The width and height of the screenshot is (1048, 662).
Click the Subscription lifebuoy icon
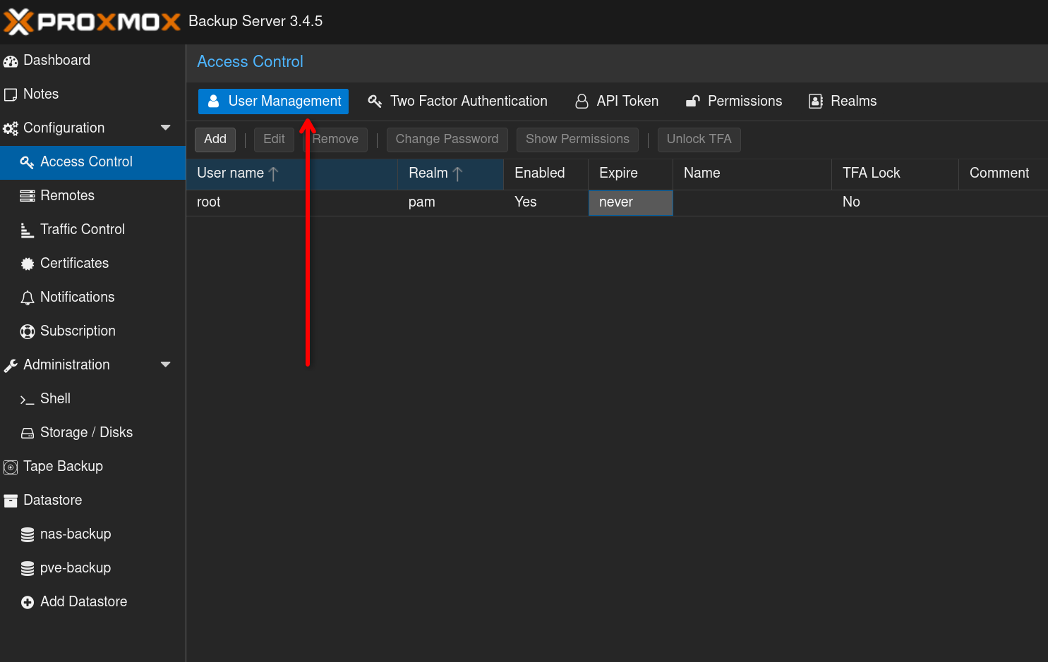coord(28,331)
